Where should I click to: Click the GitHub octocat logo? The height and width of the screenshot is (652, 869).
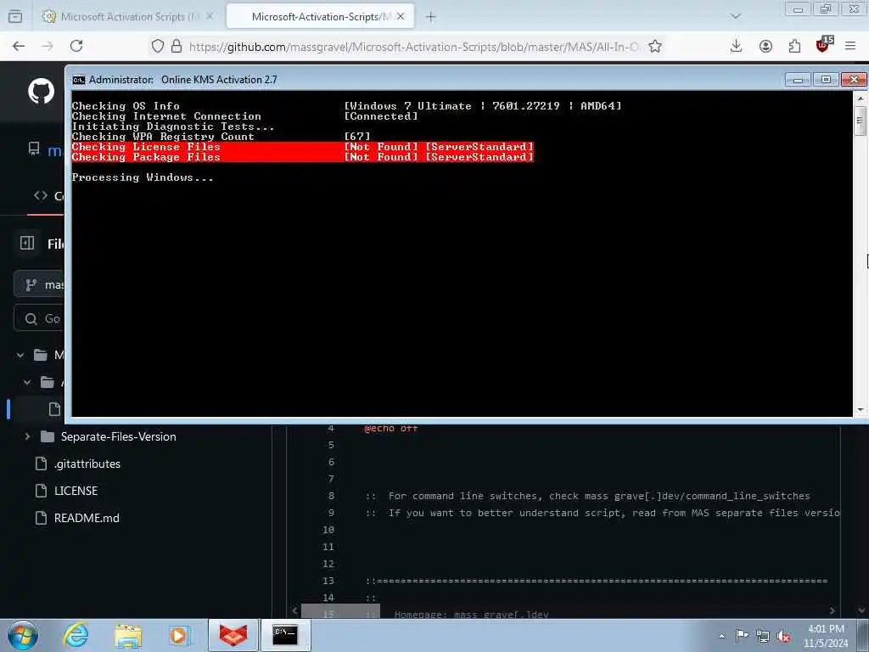click(x=42, y=91)
